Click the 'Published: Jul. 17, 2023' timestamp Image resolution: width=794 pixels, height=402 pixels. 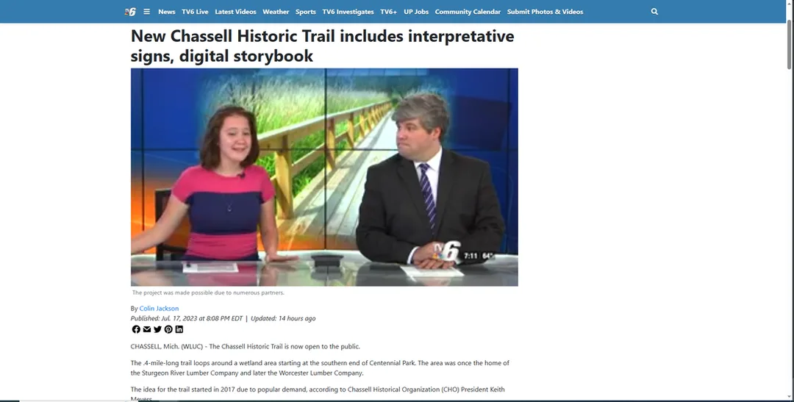coord(187,318)
